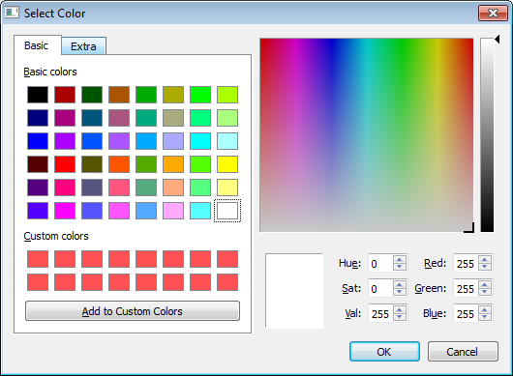Screen dimensions: 513x376
Task: Choose the pure red basic swatch
Action: [65, 164]
